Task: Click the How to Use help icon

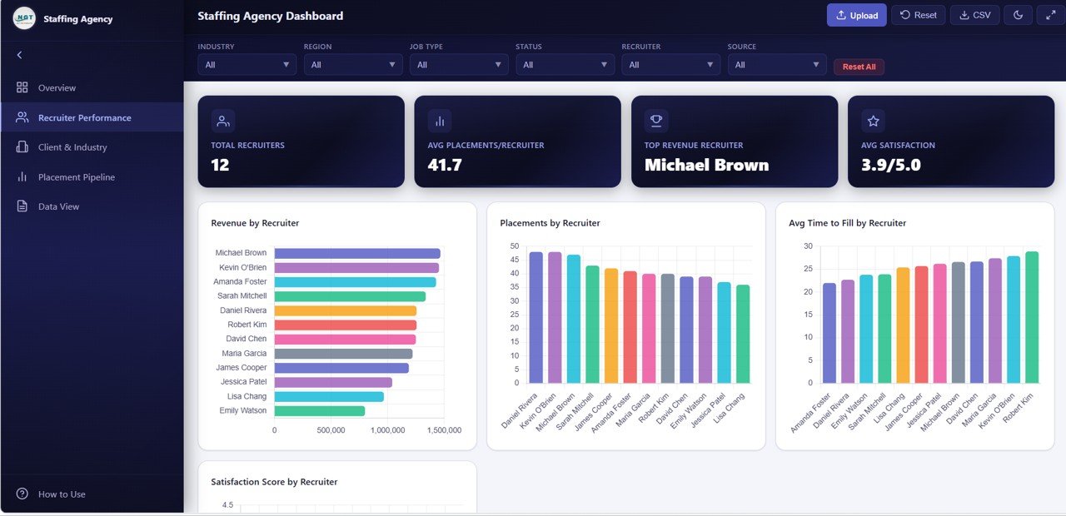Action: click(21, 494)
